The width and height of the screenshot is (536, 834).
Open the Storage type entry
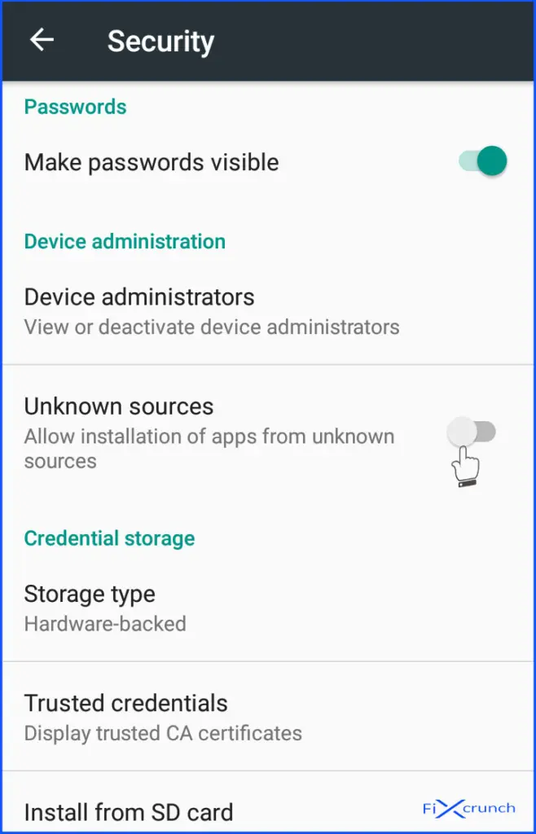pyautogui.click(x=268, y=608)
